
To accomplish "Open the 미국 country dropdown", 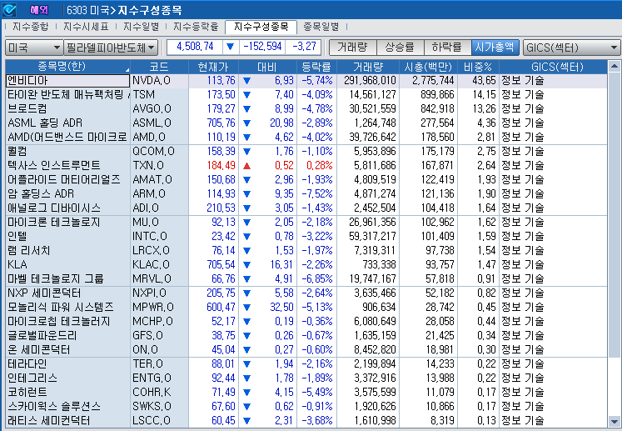I will [x=34, y=48].
